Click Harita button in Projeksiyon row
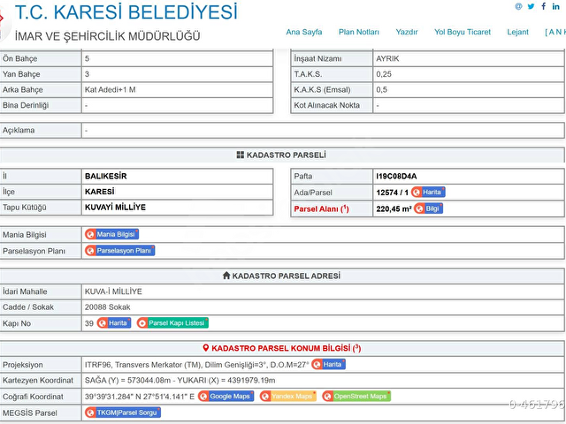 [328, 365]
